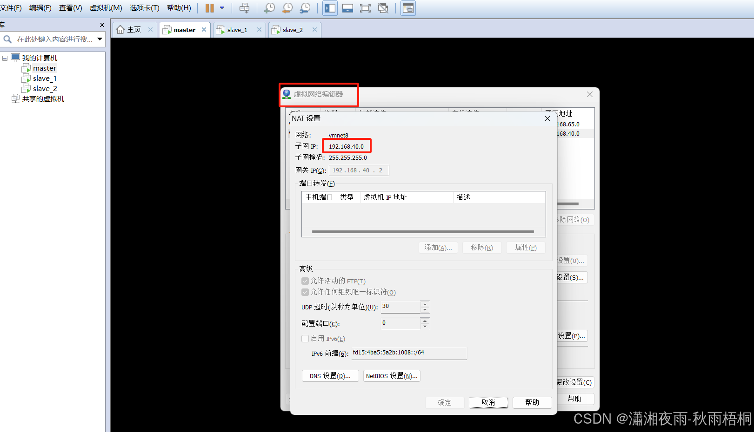
Task: Close the NAT 设置 dialog with its X
Action: tap(547, 118)
